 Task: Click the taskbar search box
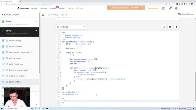17,108
